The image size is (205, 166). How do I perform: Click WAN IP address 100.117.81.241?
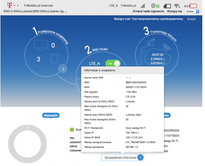(134, 137)
